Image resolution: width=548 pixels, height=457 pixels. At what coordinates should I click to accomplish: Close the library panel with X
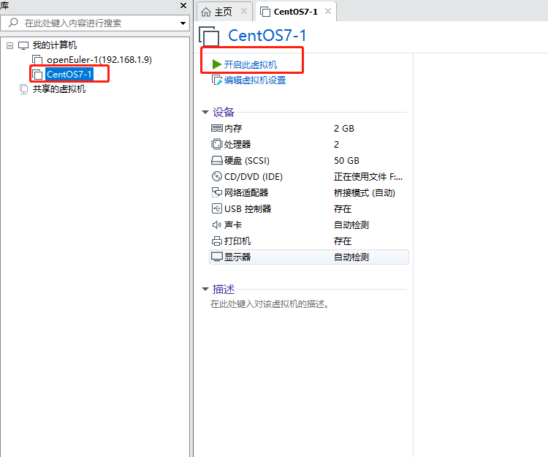coord(183,5)
